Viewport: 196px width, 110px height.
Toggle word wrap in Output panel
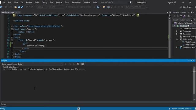[82, 64]
